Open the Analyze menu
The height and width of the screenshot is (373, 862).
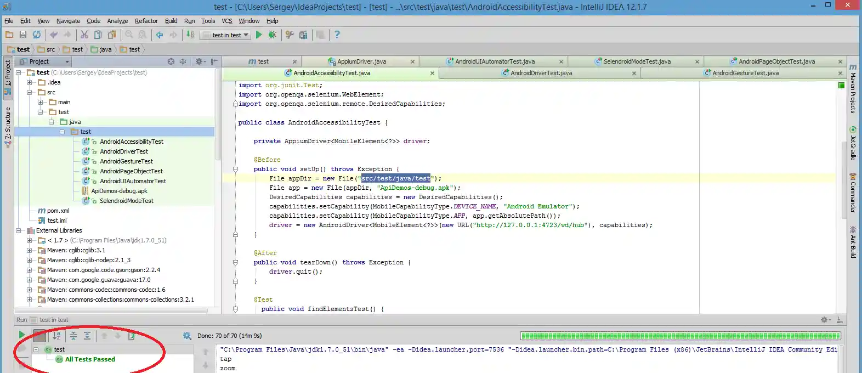117,21
